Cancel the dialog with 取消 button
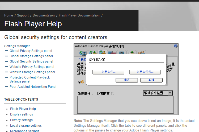Viewport: 199px width, 132px height. [151, 80]
